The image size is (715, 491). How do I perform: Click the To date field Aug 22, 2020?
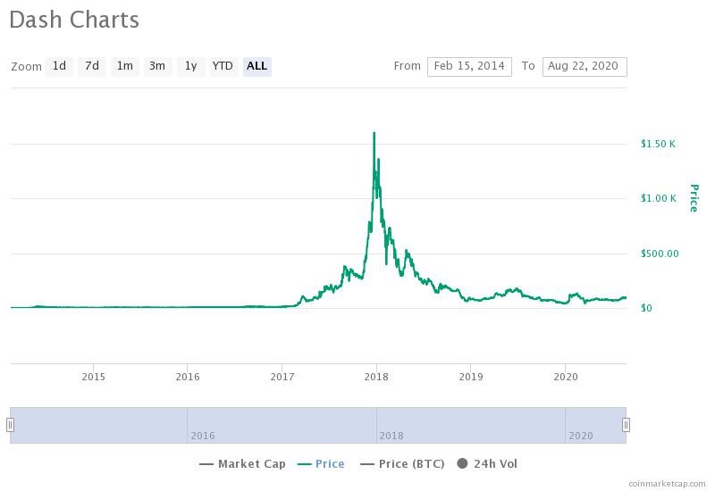(x=585, y=66)
